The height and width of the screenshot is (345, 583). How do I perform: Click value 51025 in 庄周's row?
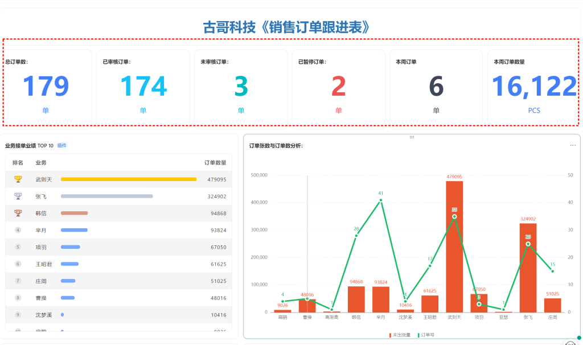(219, 281)
